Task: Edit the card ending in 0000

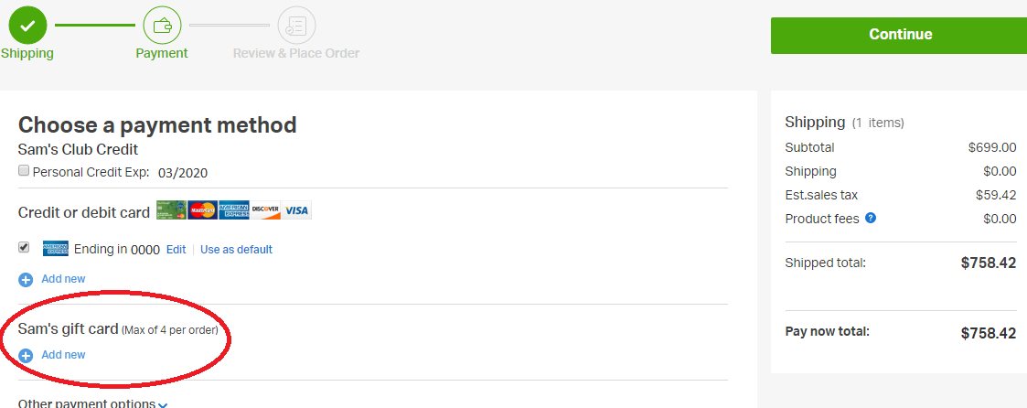Action: (176, 250)
